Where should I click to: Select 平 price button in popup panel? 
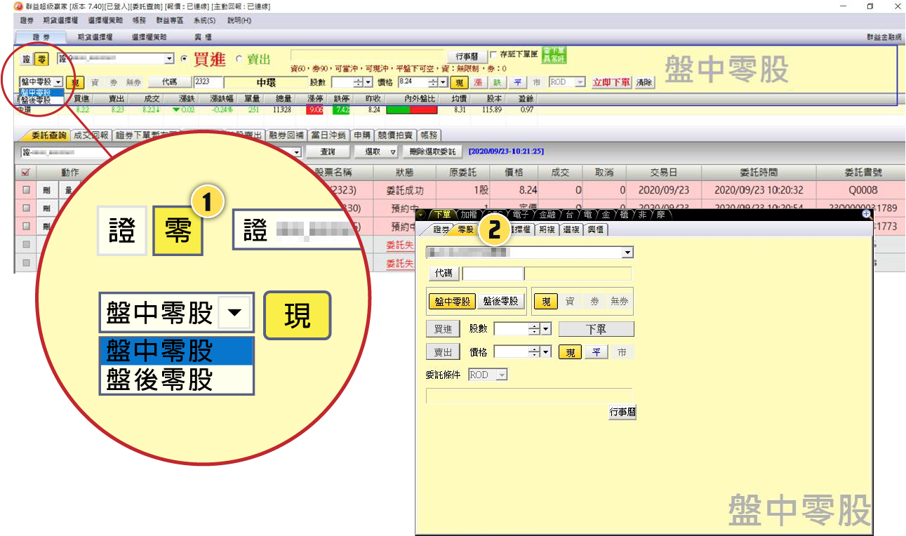tap(596, 352)
